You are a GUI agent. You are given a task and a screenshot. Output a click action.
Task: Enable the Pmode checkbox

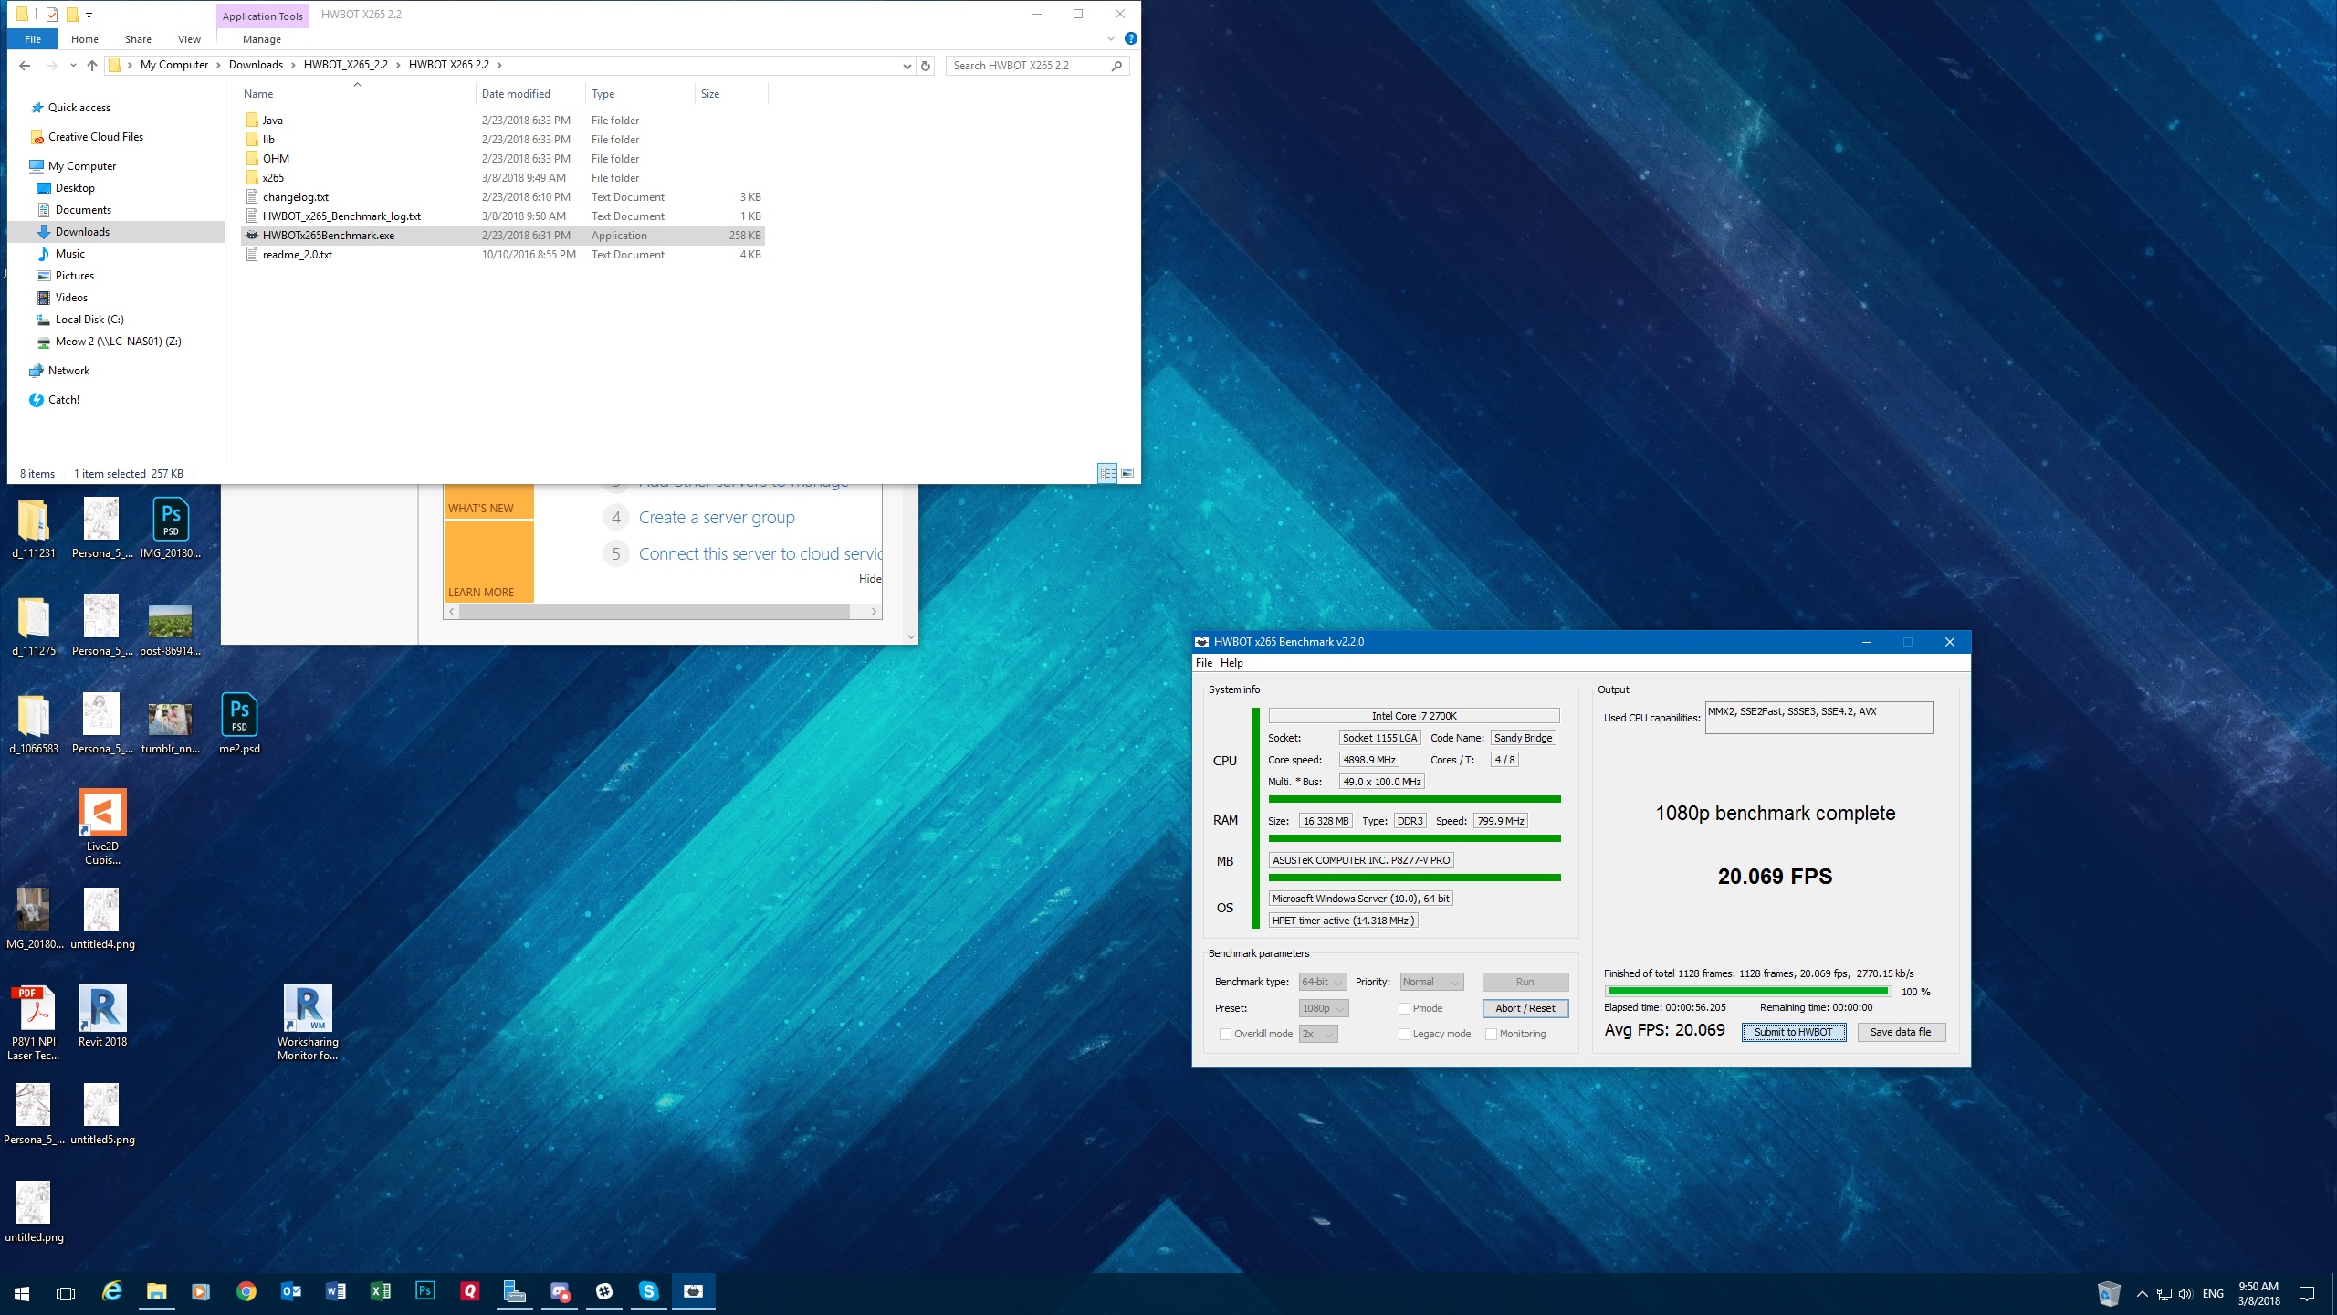click(1405, 1008)
